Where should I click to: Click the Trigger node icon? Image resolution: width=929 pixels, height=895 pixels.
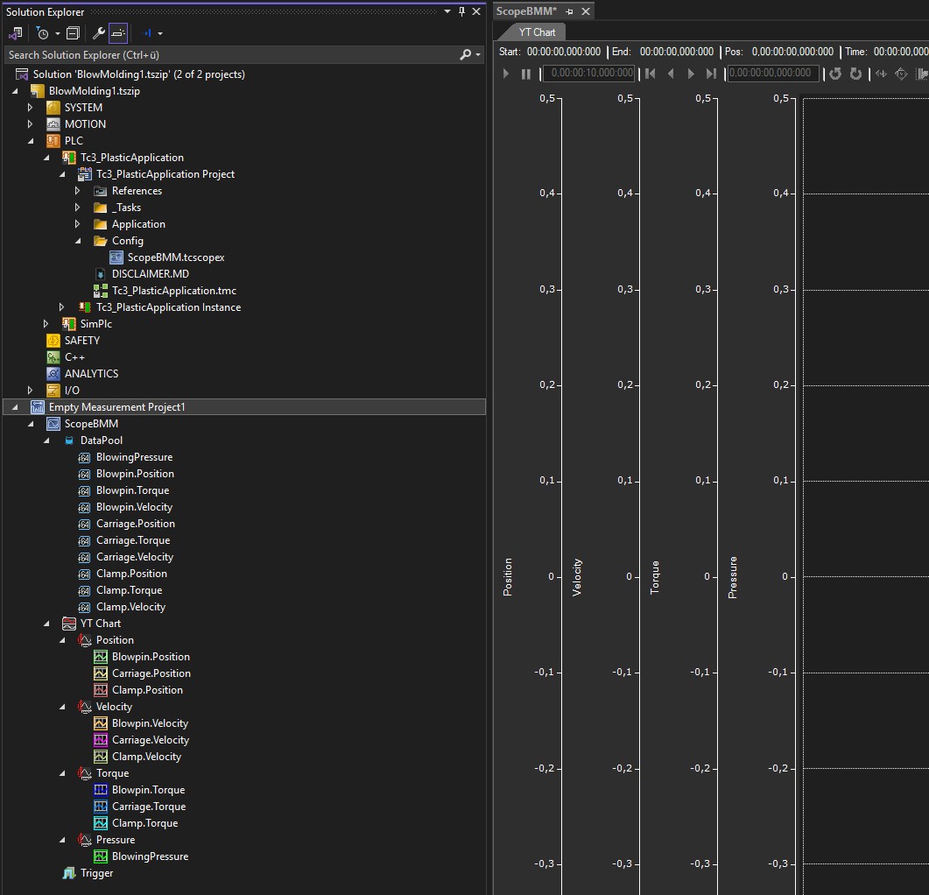[68, 873]
